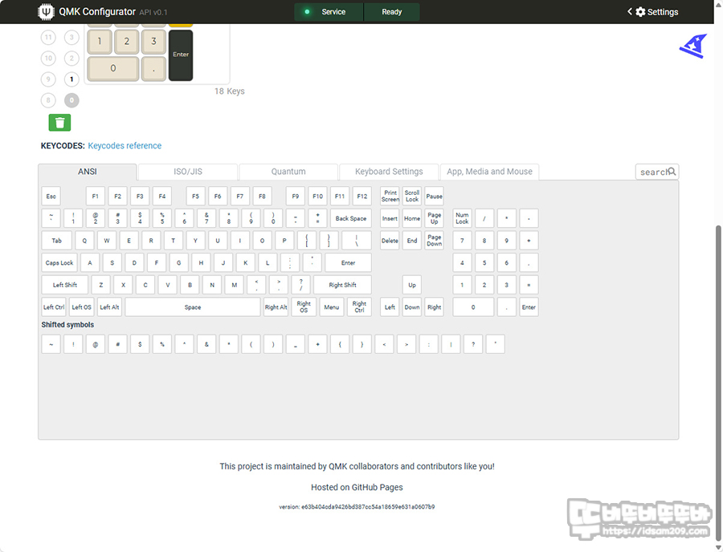Pick the Esc keycode
Image resolution: width=723 pixels, height=552 pixels.
click(51, 196)
